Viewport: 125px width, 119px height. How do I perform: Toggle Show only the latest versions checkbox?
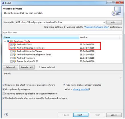point(4,85)
